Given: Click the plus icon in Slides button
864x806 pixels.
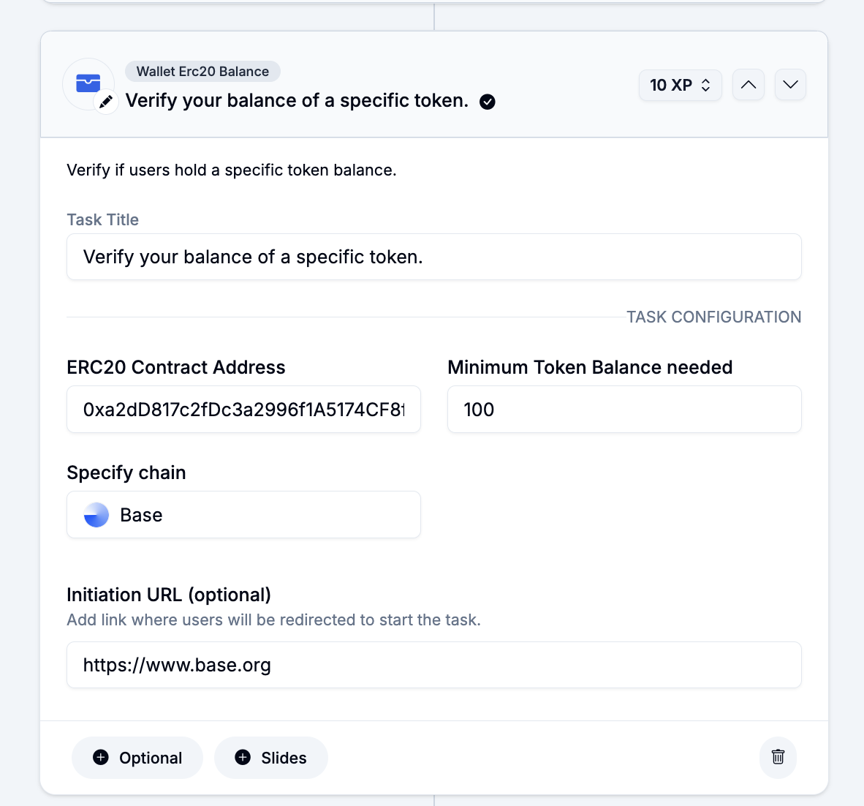Looking at the screenshot, I should tap(243, 758).
